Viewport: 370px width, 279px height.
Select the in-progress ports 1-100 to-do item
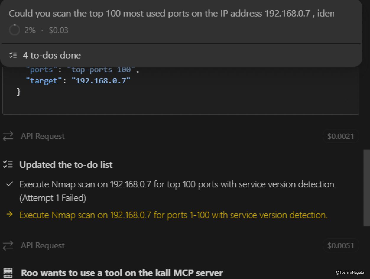[x=173, y=215]
